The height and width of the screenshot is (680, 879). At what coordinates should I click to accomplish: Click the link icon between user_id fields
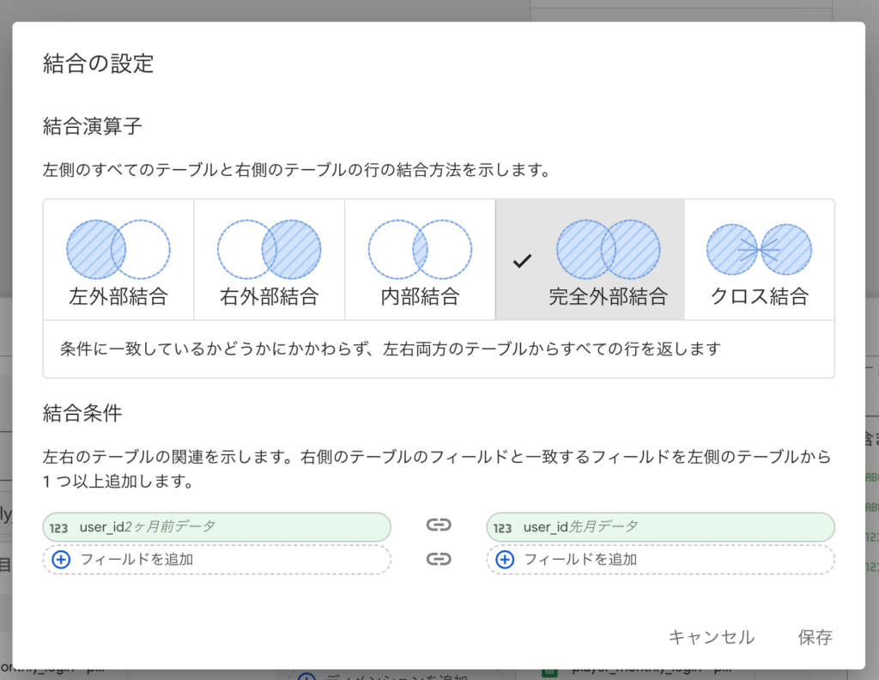tap(439, 525)
